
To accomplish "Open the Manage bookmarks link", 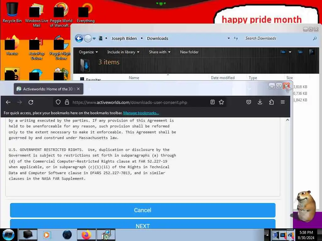I will click(141, 113).
